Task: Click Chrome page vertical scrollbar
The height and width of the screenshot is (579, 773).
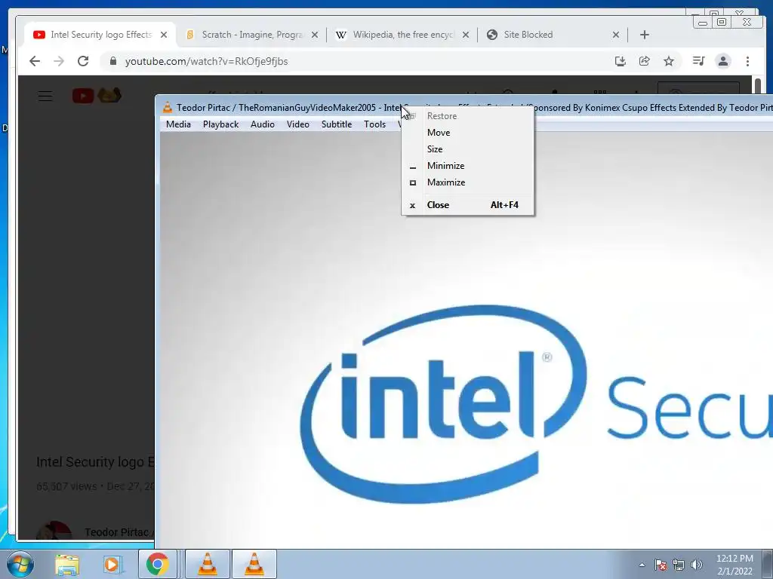Action: pyautogui.click(x=757, y=84)
